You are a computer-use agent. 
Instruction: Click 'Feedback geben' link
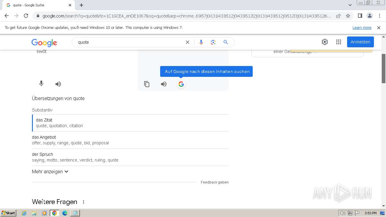point(214,182)
